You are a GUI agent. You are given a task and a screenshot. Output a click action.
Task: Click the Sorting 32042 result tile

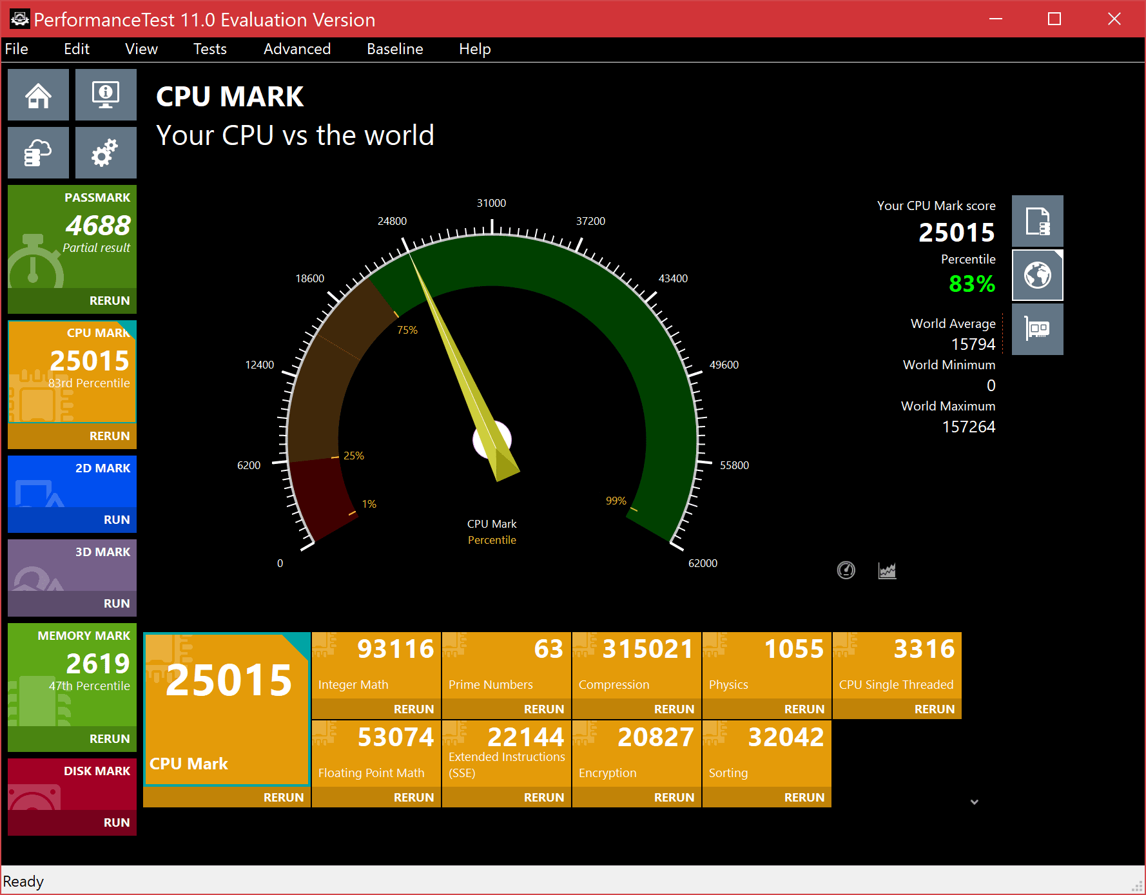tap(767, 753)
